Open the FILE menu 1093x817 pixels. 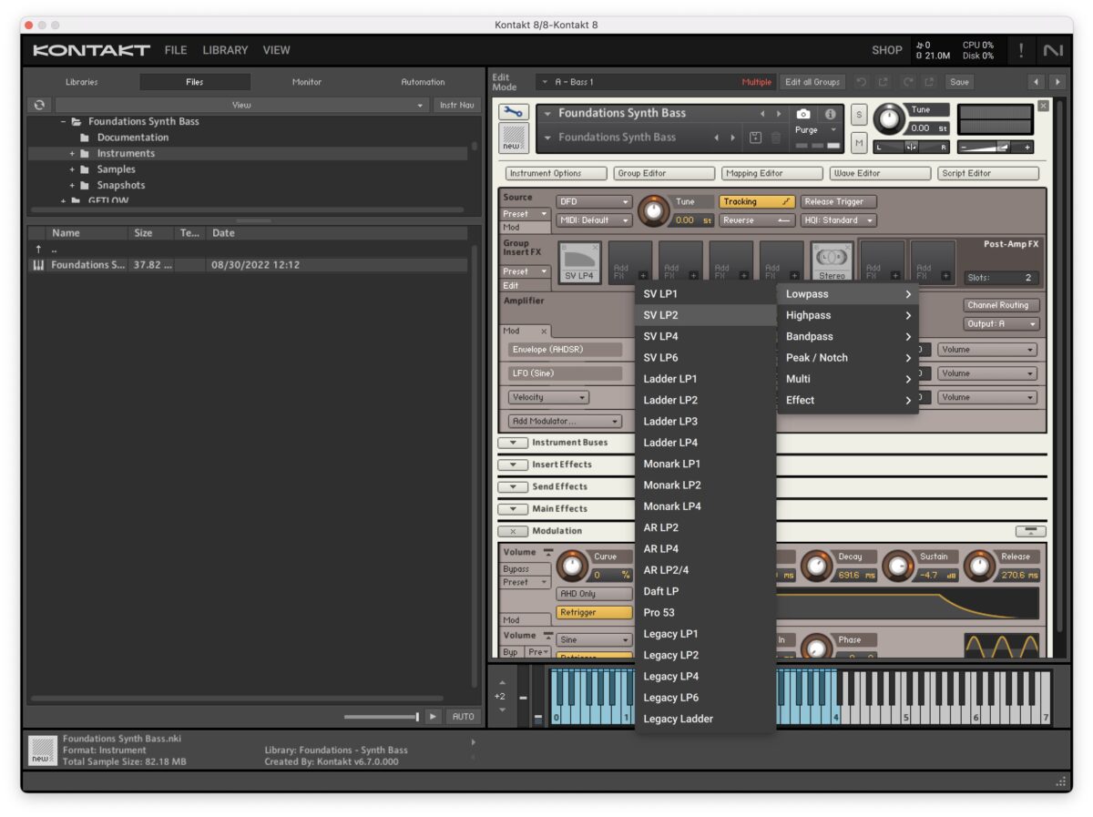click(176, 50)
